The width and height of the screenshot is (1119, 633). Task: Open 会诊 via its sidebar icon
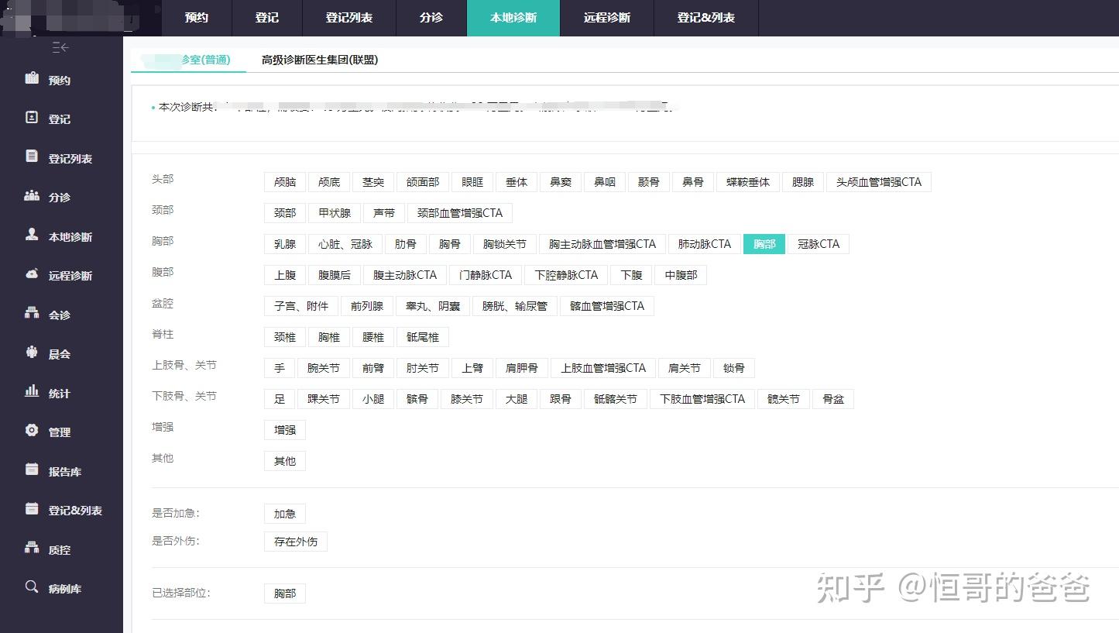32,313
